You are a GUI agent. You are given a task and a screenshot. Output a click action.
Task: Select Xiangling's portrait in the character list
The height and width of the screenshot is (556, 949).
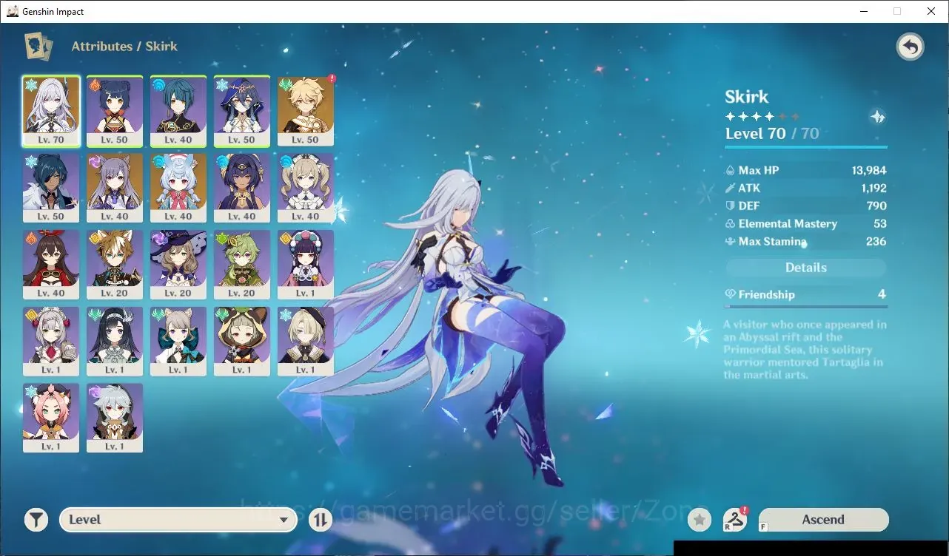(115, 111)
